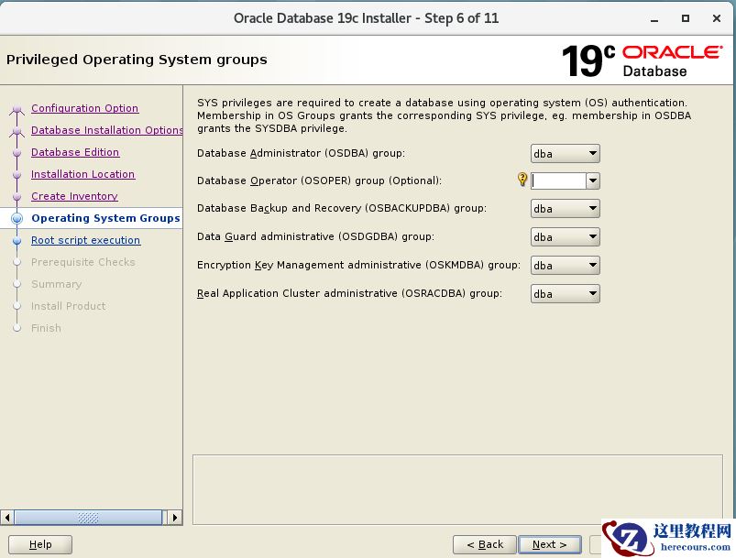Click 'Database Backup and Recovery (OSBACKUPDBA) group' label
The image size is (736, 558).
click(x=342, y=208)
